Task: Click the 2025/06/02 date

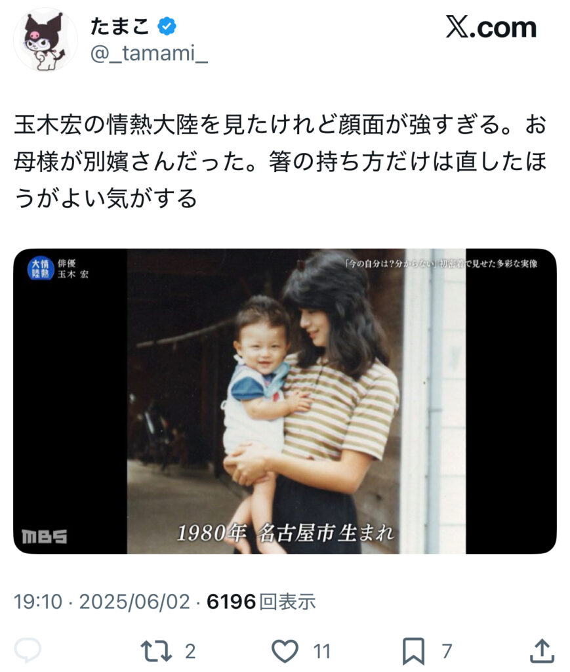Action: pos(134,602)
